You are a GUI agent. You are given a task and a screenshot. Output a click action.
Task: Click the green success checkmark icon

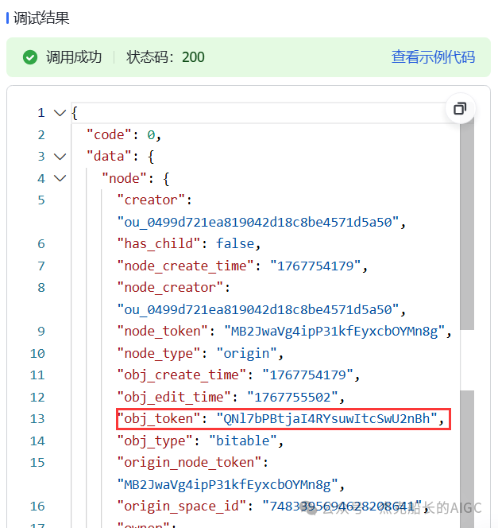click(30, 57)
